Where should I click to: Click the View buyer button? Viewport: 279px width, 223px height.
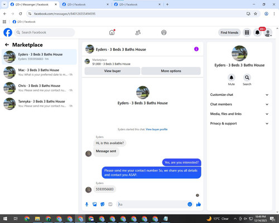click(112, 71)
